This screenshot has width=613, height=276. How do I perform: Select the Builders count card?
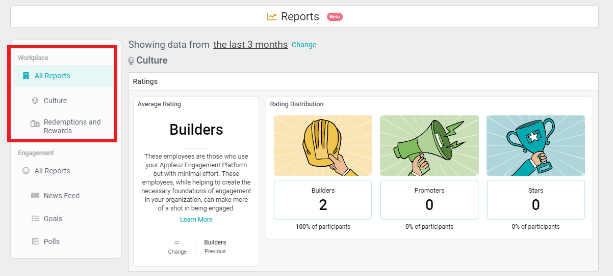(x=323, y=200)
